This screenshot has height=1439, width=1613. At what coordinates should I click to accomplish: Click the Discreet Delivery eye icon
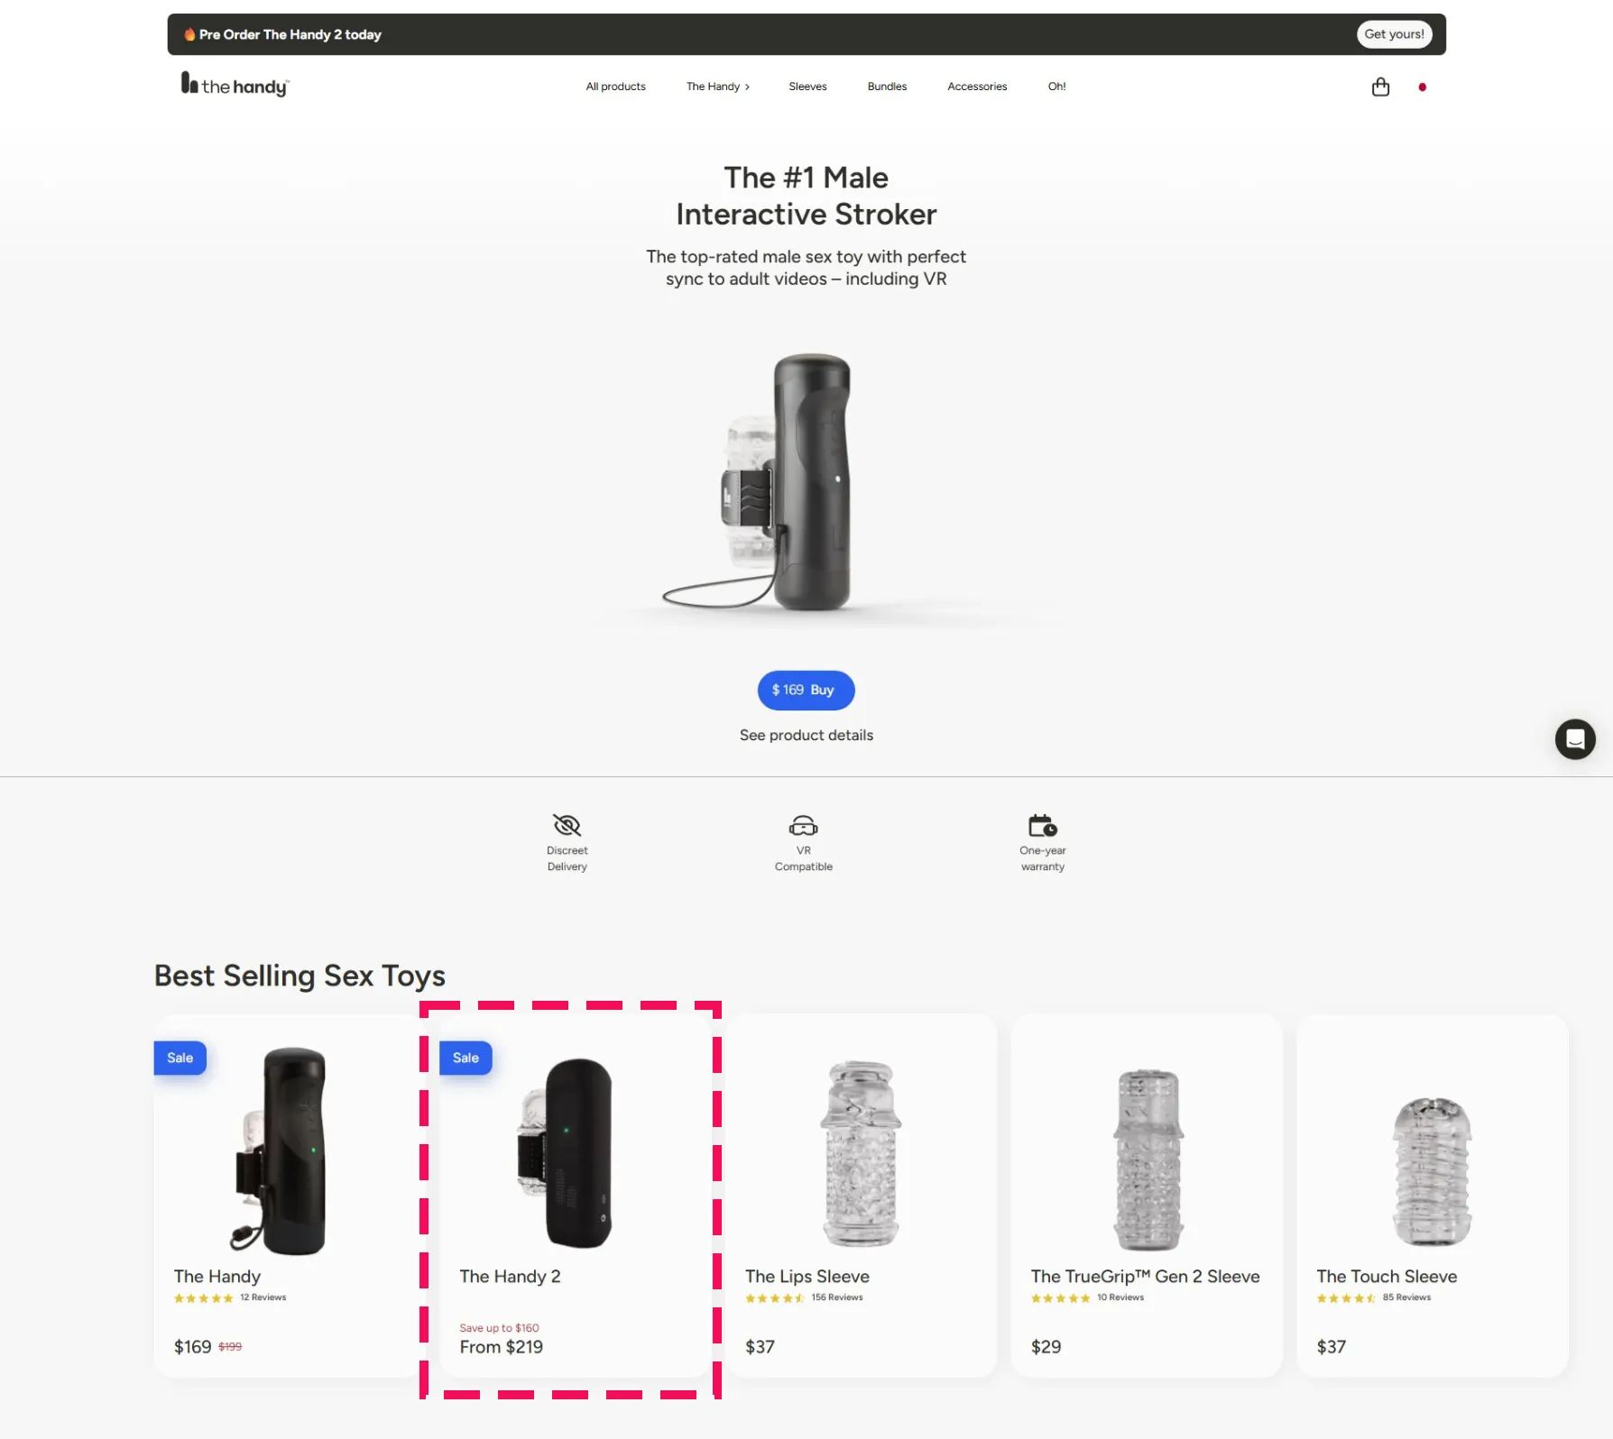click(x=567, y=825)
